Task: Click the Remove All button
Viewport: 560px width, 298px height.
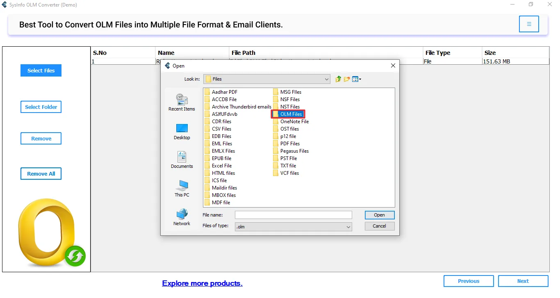Action: [x=41, y=174]
